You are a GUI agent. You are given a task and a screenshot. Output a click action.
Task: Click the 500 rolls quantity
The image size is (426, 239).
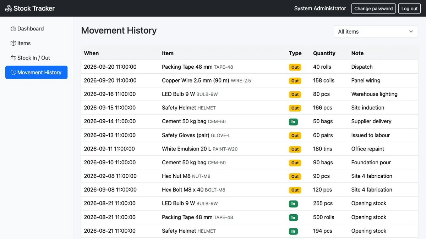pyautogui.click(x=324, y=217)
